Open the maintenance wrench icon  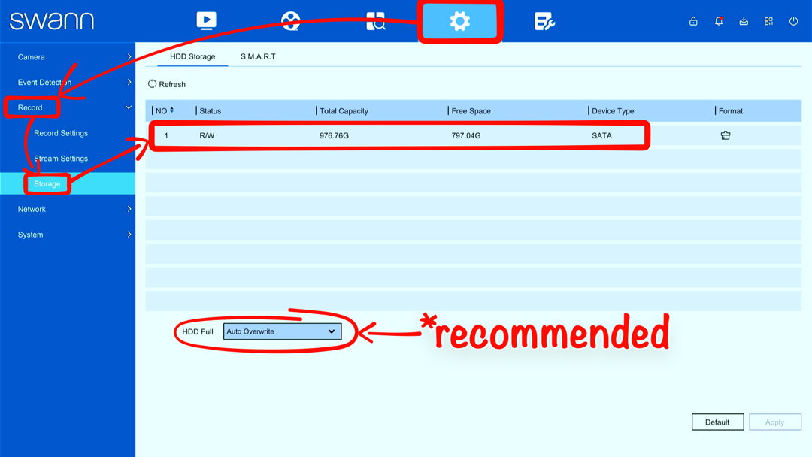544,22
